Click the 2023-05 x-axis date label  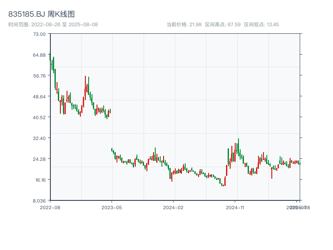(112, 207)
